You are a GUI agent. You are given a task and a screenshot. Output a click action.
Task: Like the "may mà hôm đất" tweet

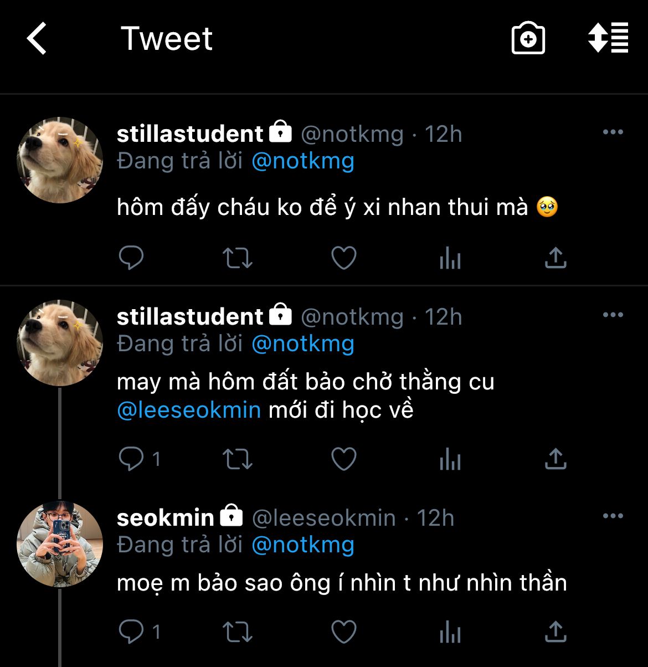point(343,459)
